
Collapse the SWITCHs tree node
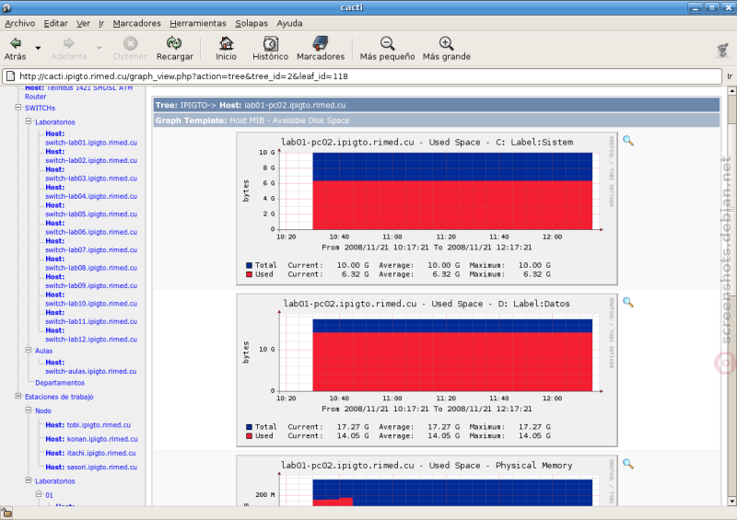[x=18, y=107]
